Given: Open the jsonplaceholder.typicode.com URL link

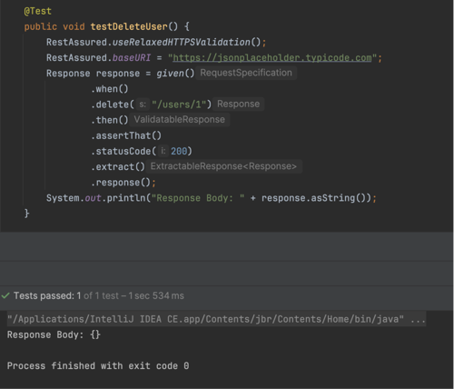Looking at the screenshot, I should (x=271, y=58).
